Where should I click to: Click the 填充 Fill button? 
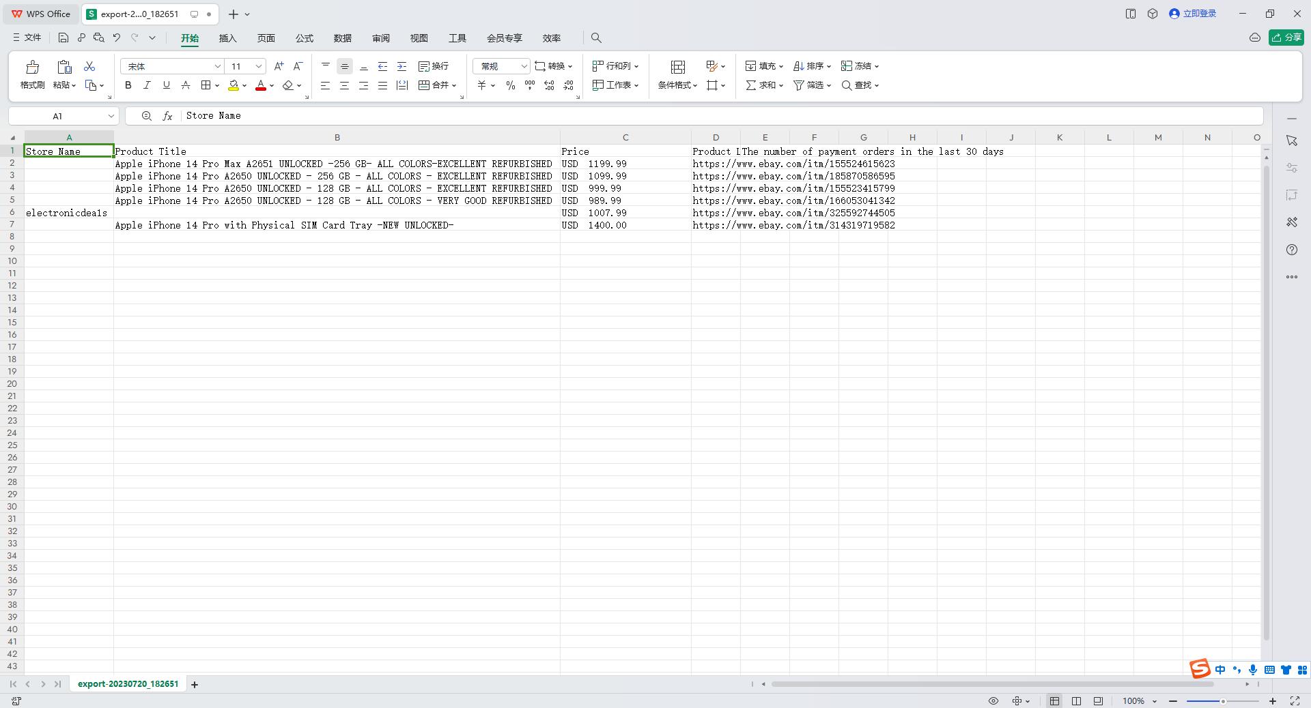coord(763,66)
